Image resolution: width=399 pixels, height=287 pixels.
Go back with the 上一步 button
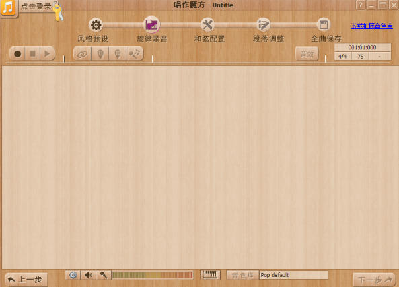[x=26, y=280]
